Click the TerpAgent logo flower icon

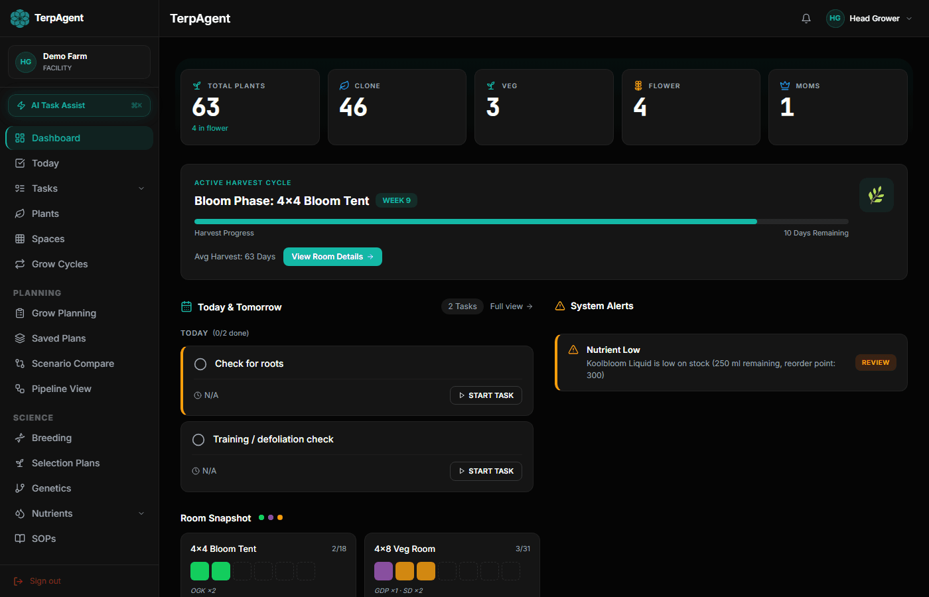click(19, 19)
